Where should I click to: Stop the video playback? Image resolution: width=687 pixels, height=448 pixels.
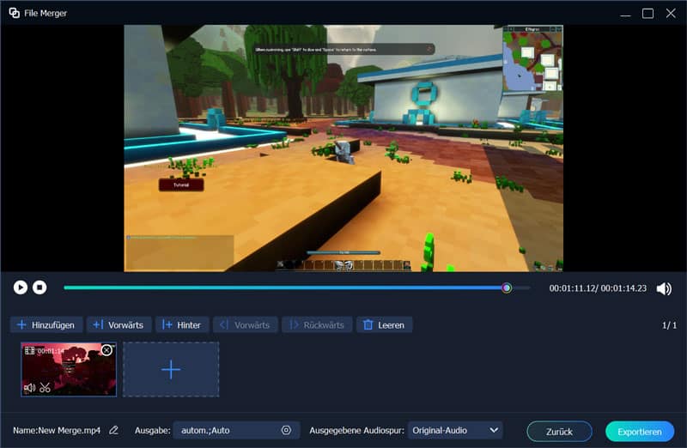point(40,288)
